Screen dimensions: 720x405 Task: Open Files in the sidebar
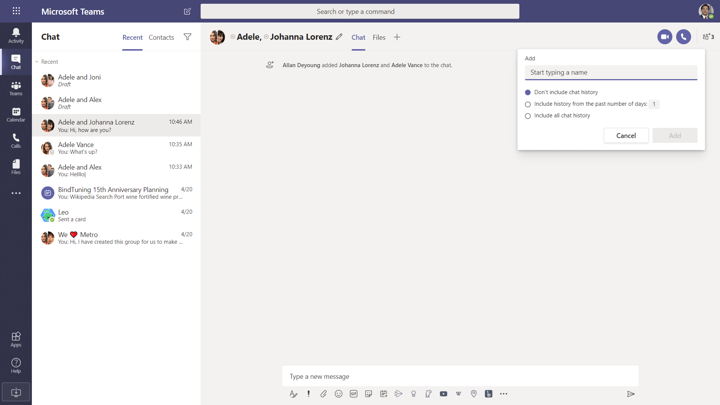click(16, 167)
